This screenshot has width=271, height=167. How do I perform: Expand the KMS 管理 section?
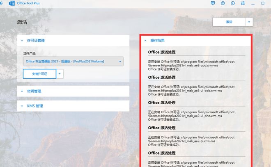point(73,106)
